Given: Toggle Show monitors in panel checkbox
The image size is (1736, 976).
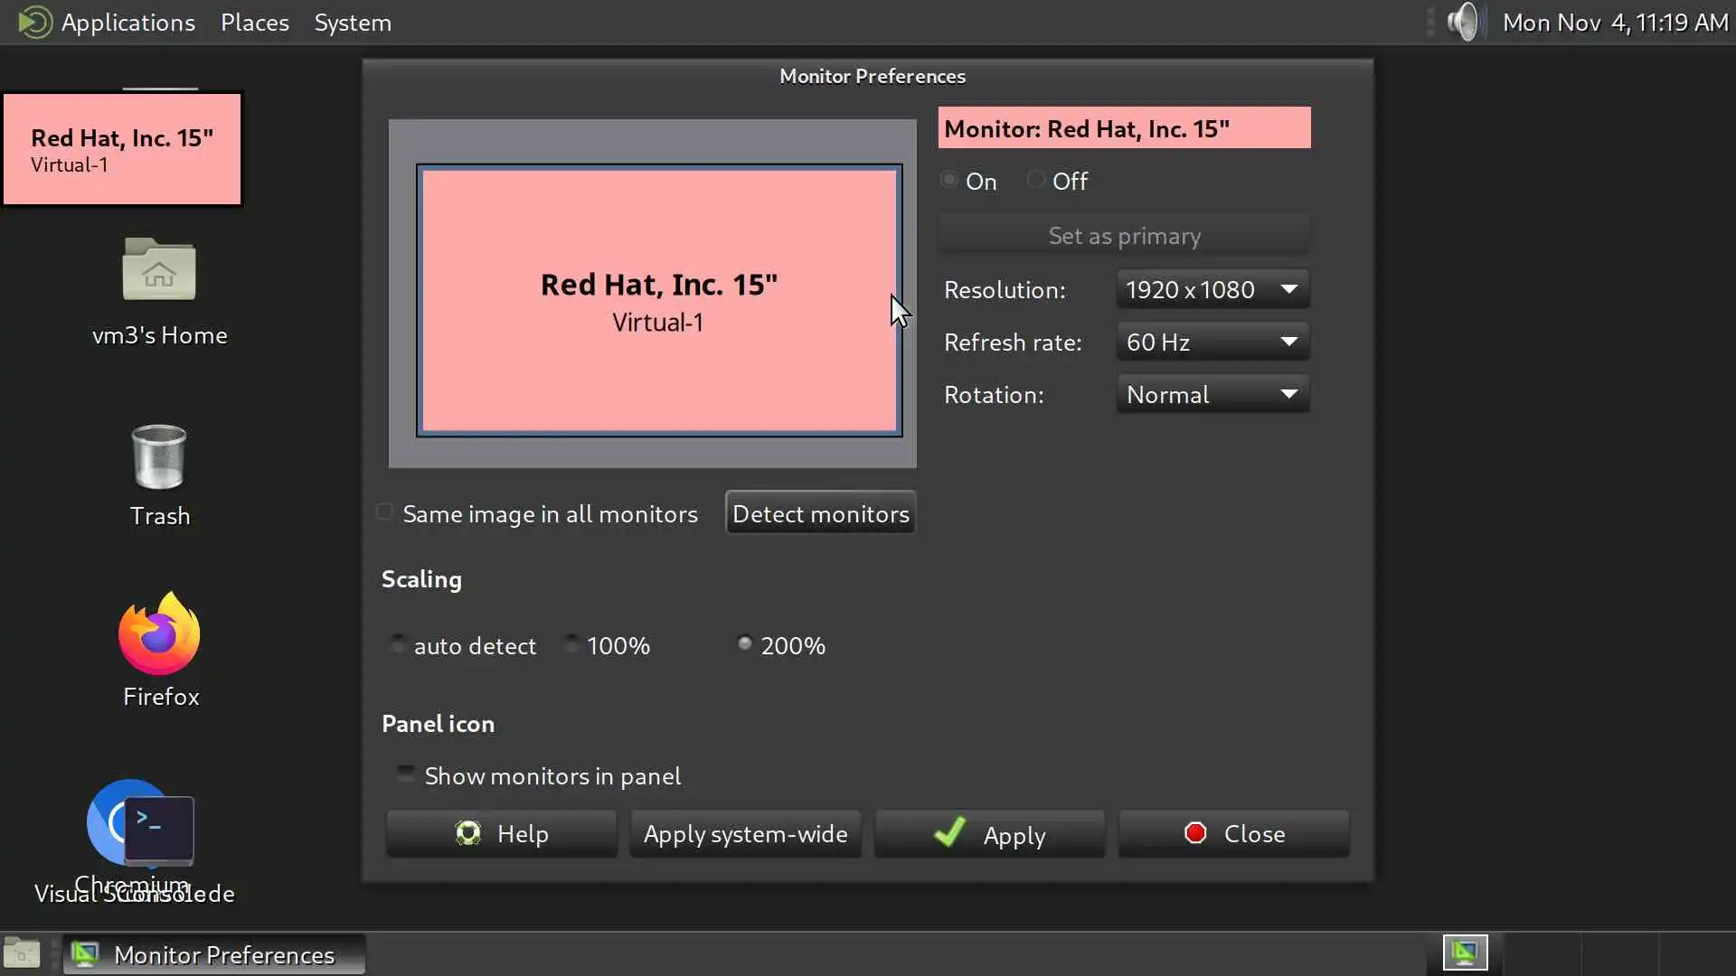Looking at the screenshot, I should coord(406,774).
